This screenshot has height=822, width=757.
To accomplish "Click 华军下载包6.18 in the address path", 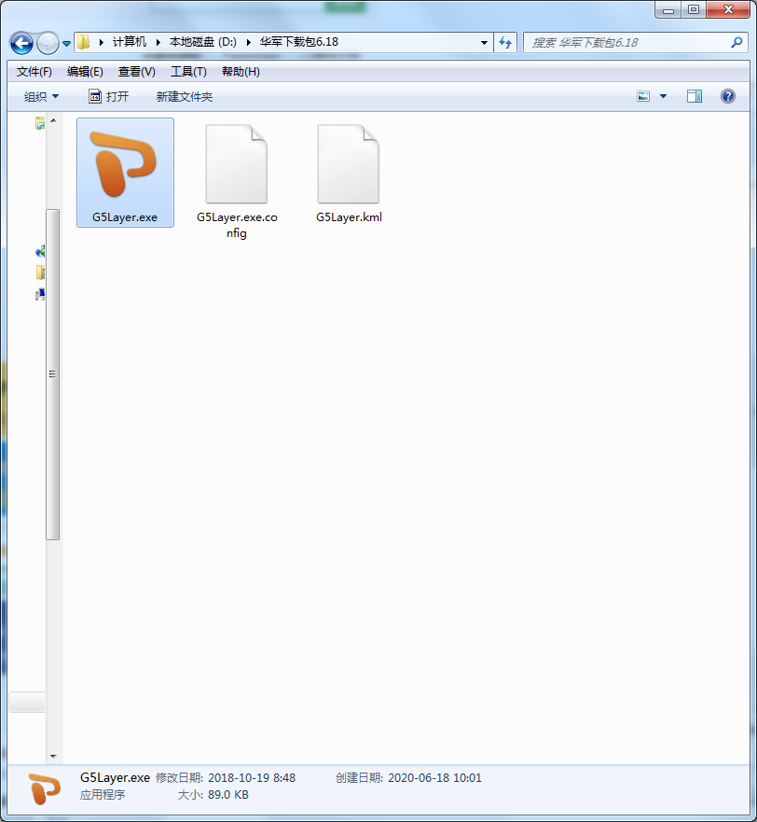I will click(x=299, y=42).
